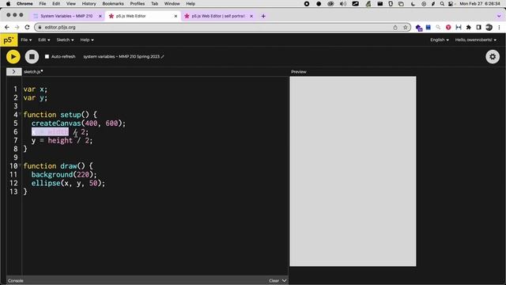Click code line 5 createCanvas
This screenshot has width=506, height=285.
pos(78,123)
